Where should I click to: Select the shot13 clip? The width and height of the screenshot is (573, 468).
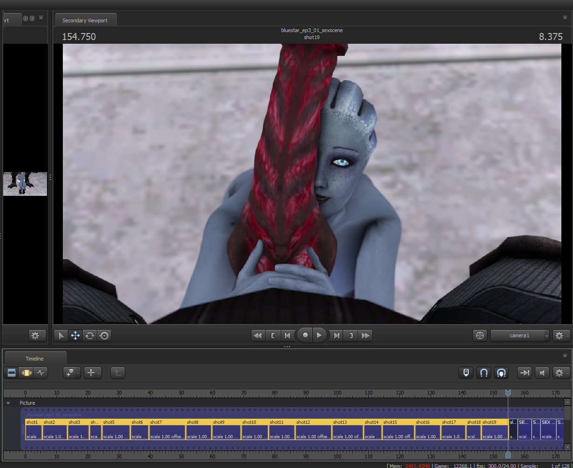(348, 429)
